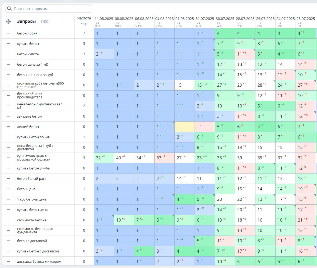Click the yellow cell in «легкий бетон» row
Screen dimensions: 317x268
click(x=185, y=127)
